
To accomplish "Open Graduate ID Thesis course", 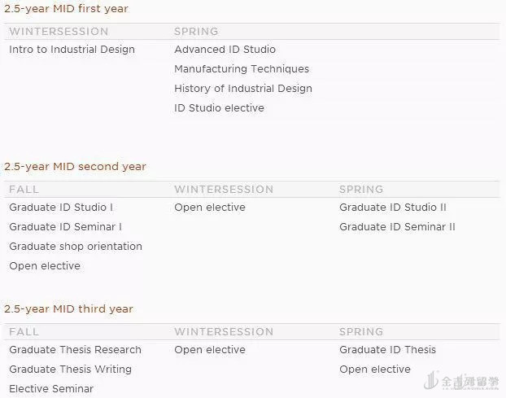I will point(387,350).
